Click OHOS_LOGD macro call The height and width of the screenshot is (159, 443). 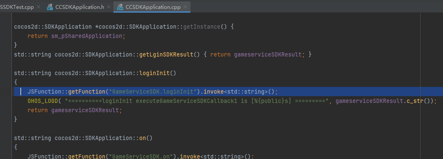pyautogui.click(x=43, y=101)
